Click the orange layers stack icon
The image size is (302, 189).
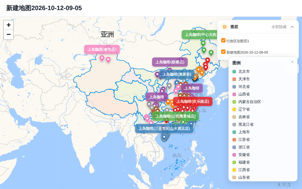tap(225, 27)
